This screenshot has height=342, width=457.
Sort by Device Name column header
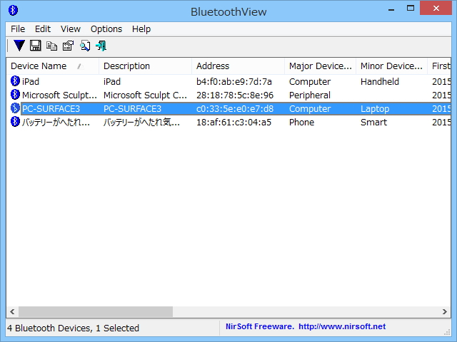pos(52,66)
